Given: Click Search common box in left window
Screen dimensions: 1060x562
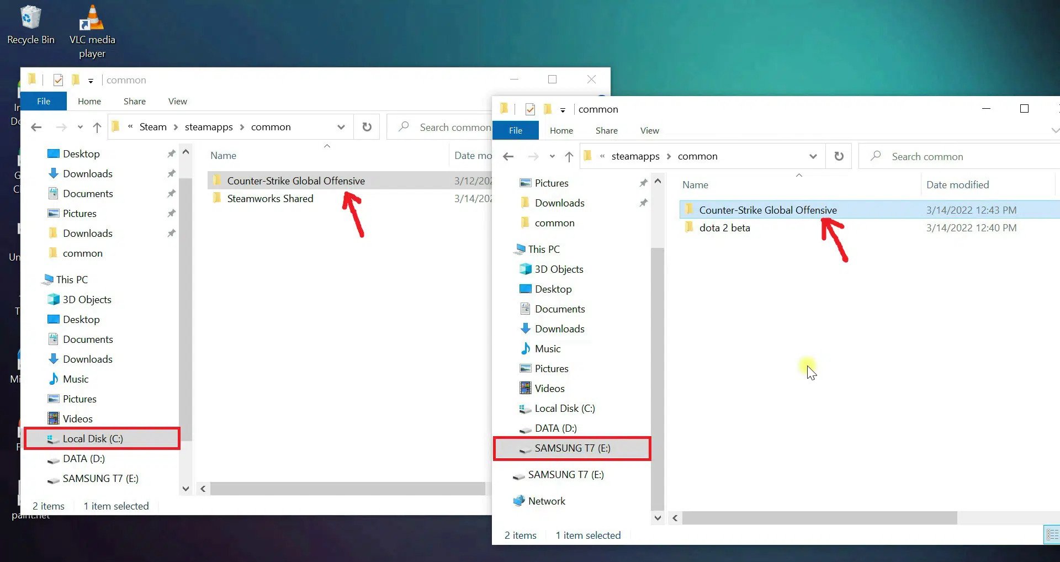Looking at the screenshot, I should [440, 127].
